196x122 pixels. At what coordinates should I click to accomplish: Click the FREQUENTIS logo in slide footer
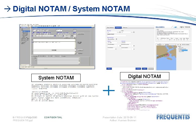[173, 117]
